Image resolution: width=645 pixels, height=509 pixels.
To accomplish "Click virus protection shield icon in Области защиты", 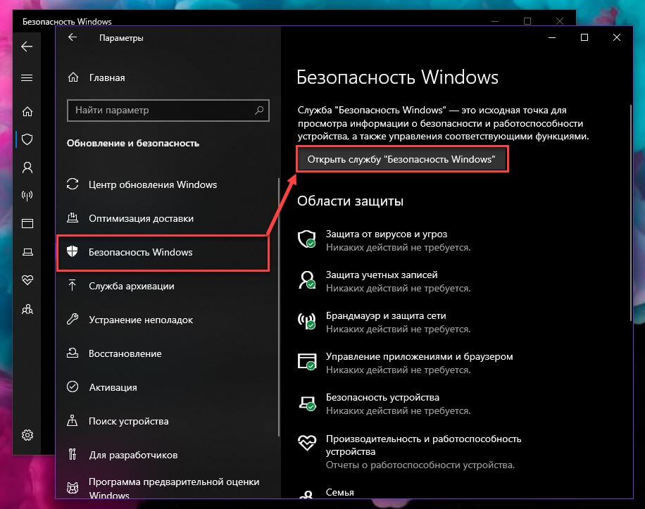I will click(307, 239).
